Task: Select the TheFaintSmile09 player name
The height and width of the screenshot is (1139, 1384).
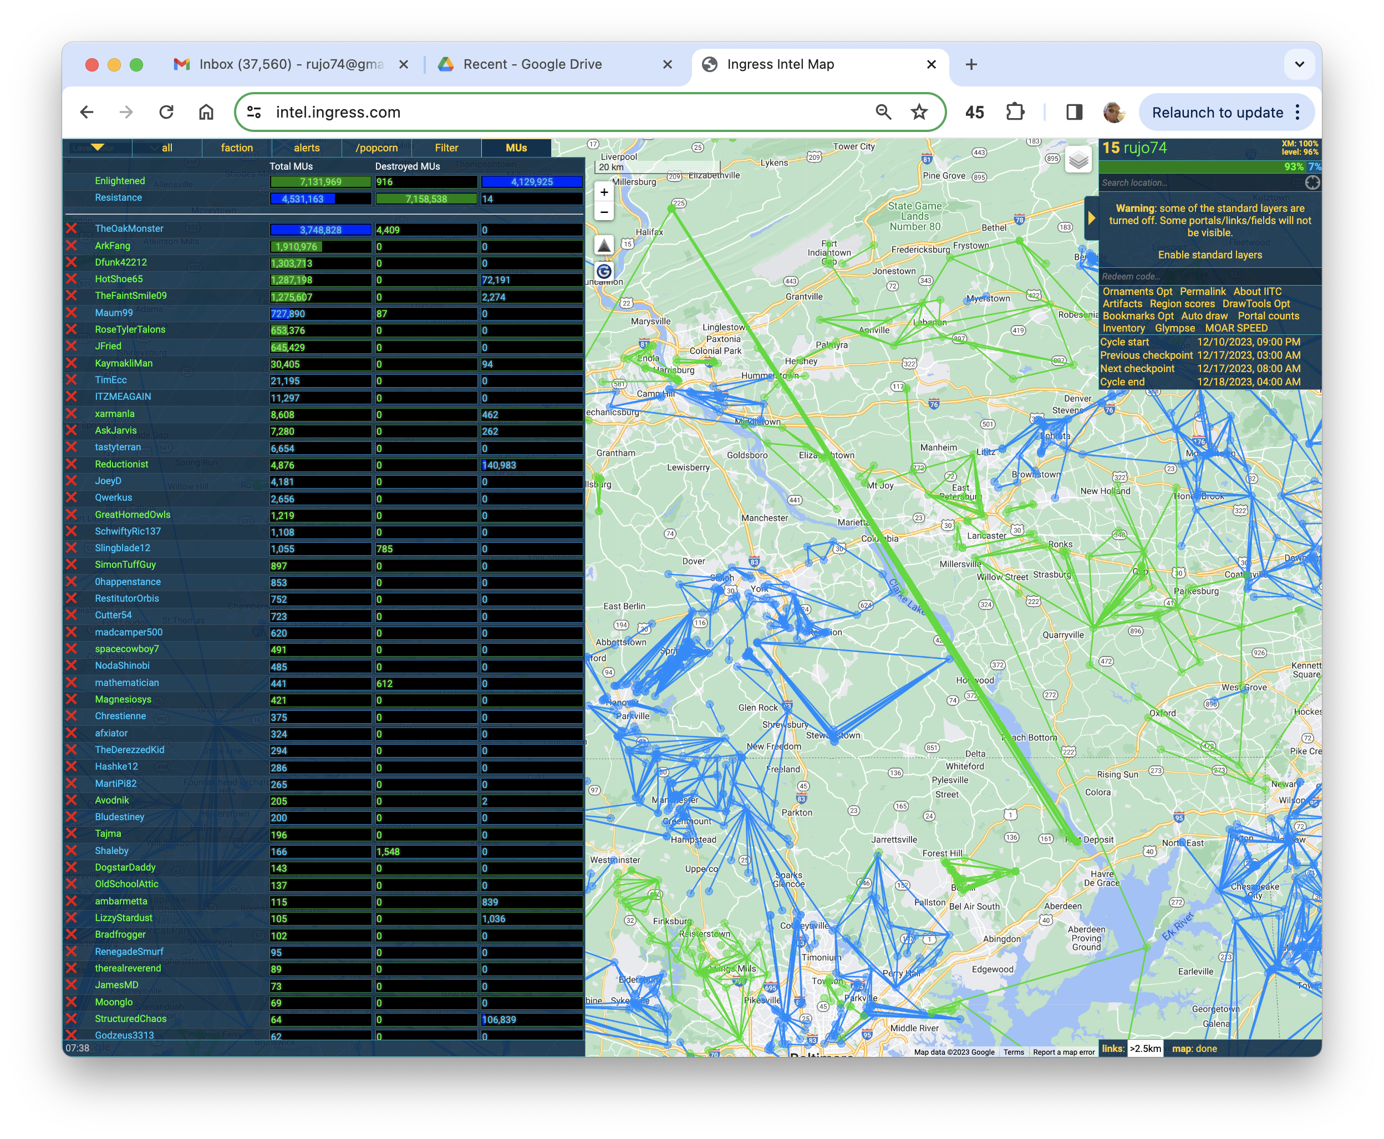Action: 130,296
